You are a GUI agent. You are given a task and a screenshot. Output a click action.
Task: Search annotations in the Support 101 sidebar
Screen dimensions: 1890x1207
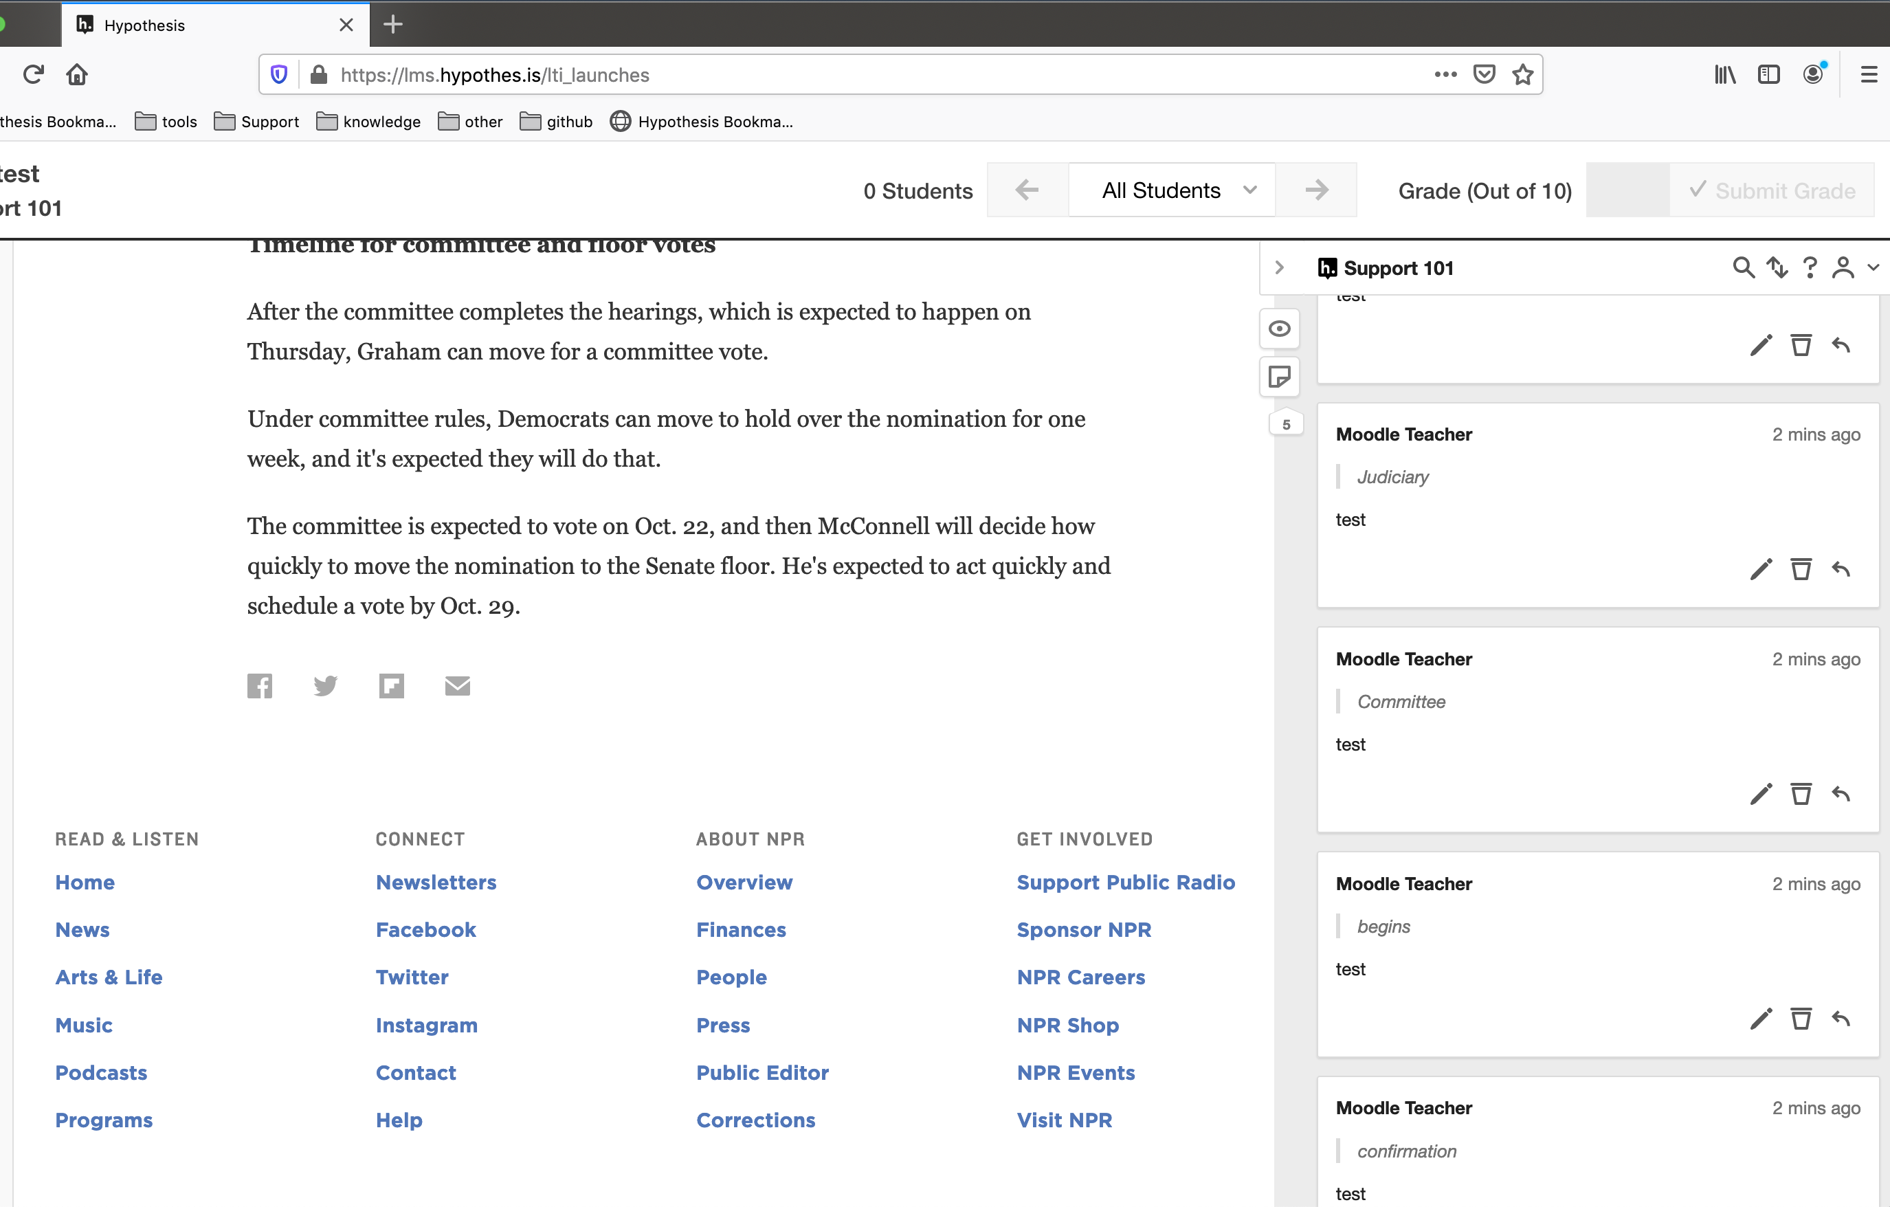pos(1743,267)
